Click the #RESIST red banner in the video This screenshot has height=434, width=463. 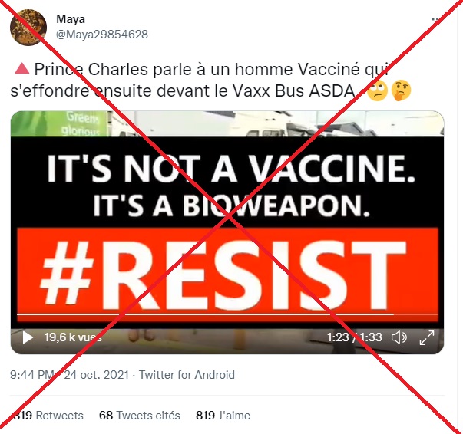pos(227,275)
